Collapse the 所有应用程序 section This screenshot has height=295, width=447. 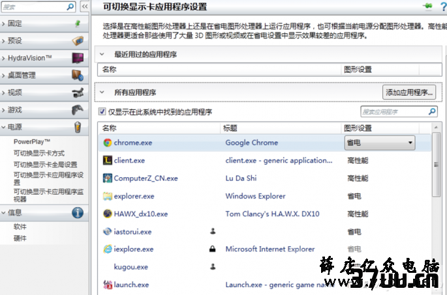102,92
